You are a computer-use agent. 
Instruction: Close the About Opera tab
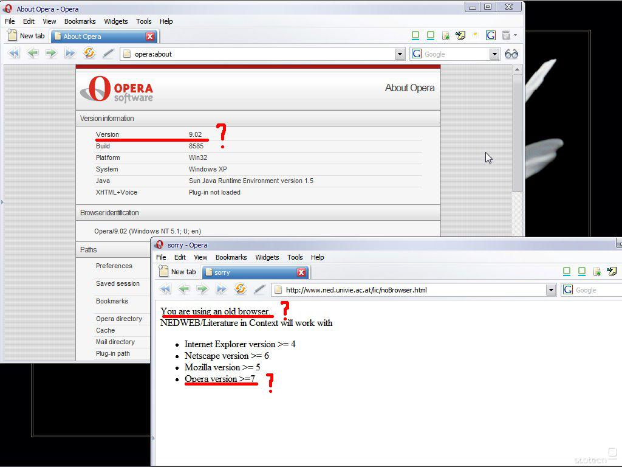pos(150,36)
